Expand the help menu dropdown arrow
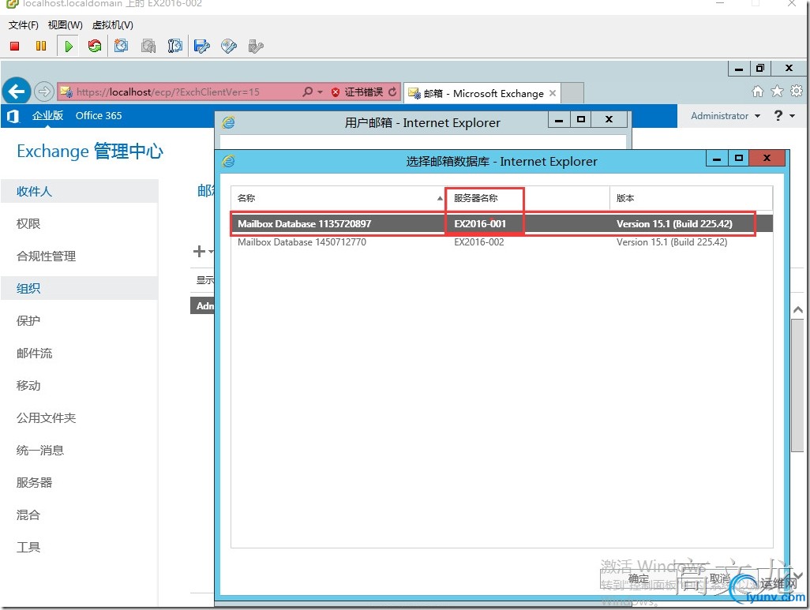The height and width of the screenshot is (610, 810). (x=792, y=116)
